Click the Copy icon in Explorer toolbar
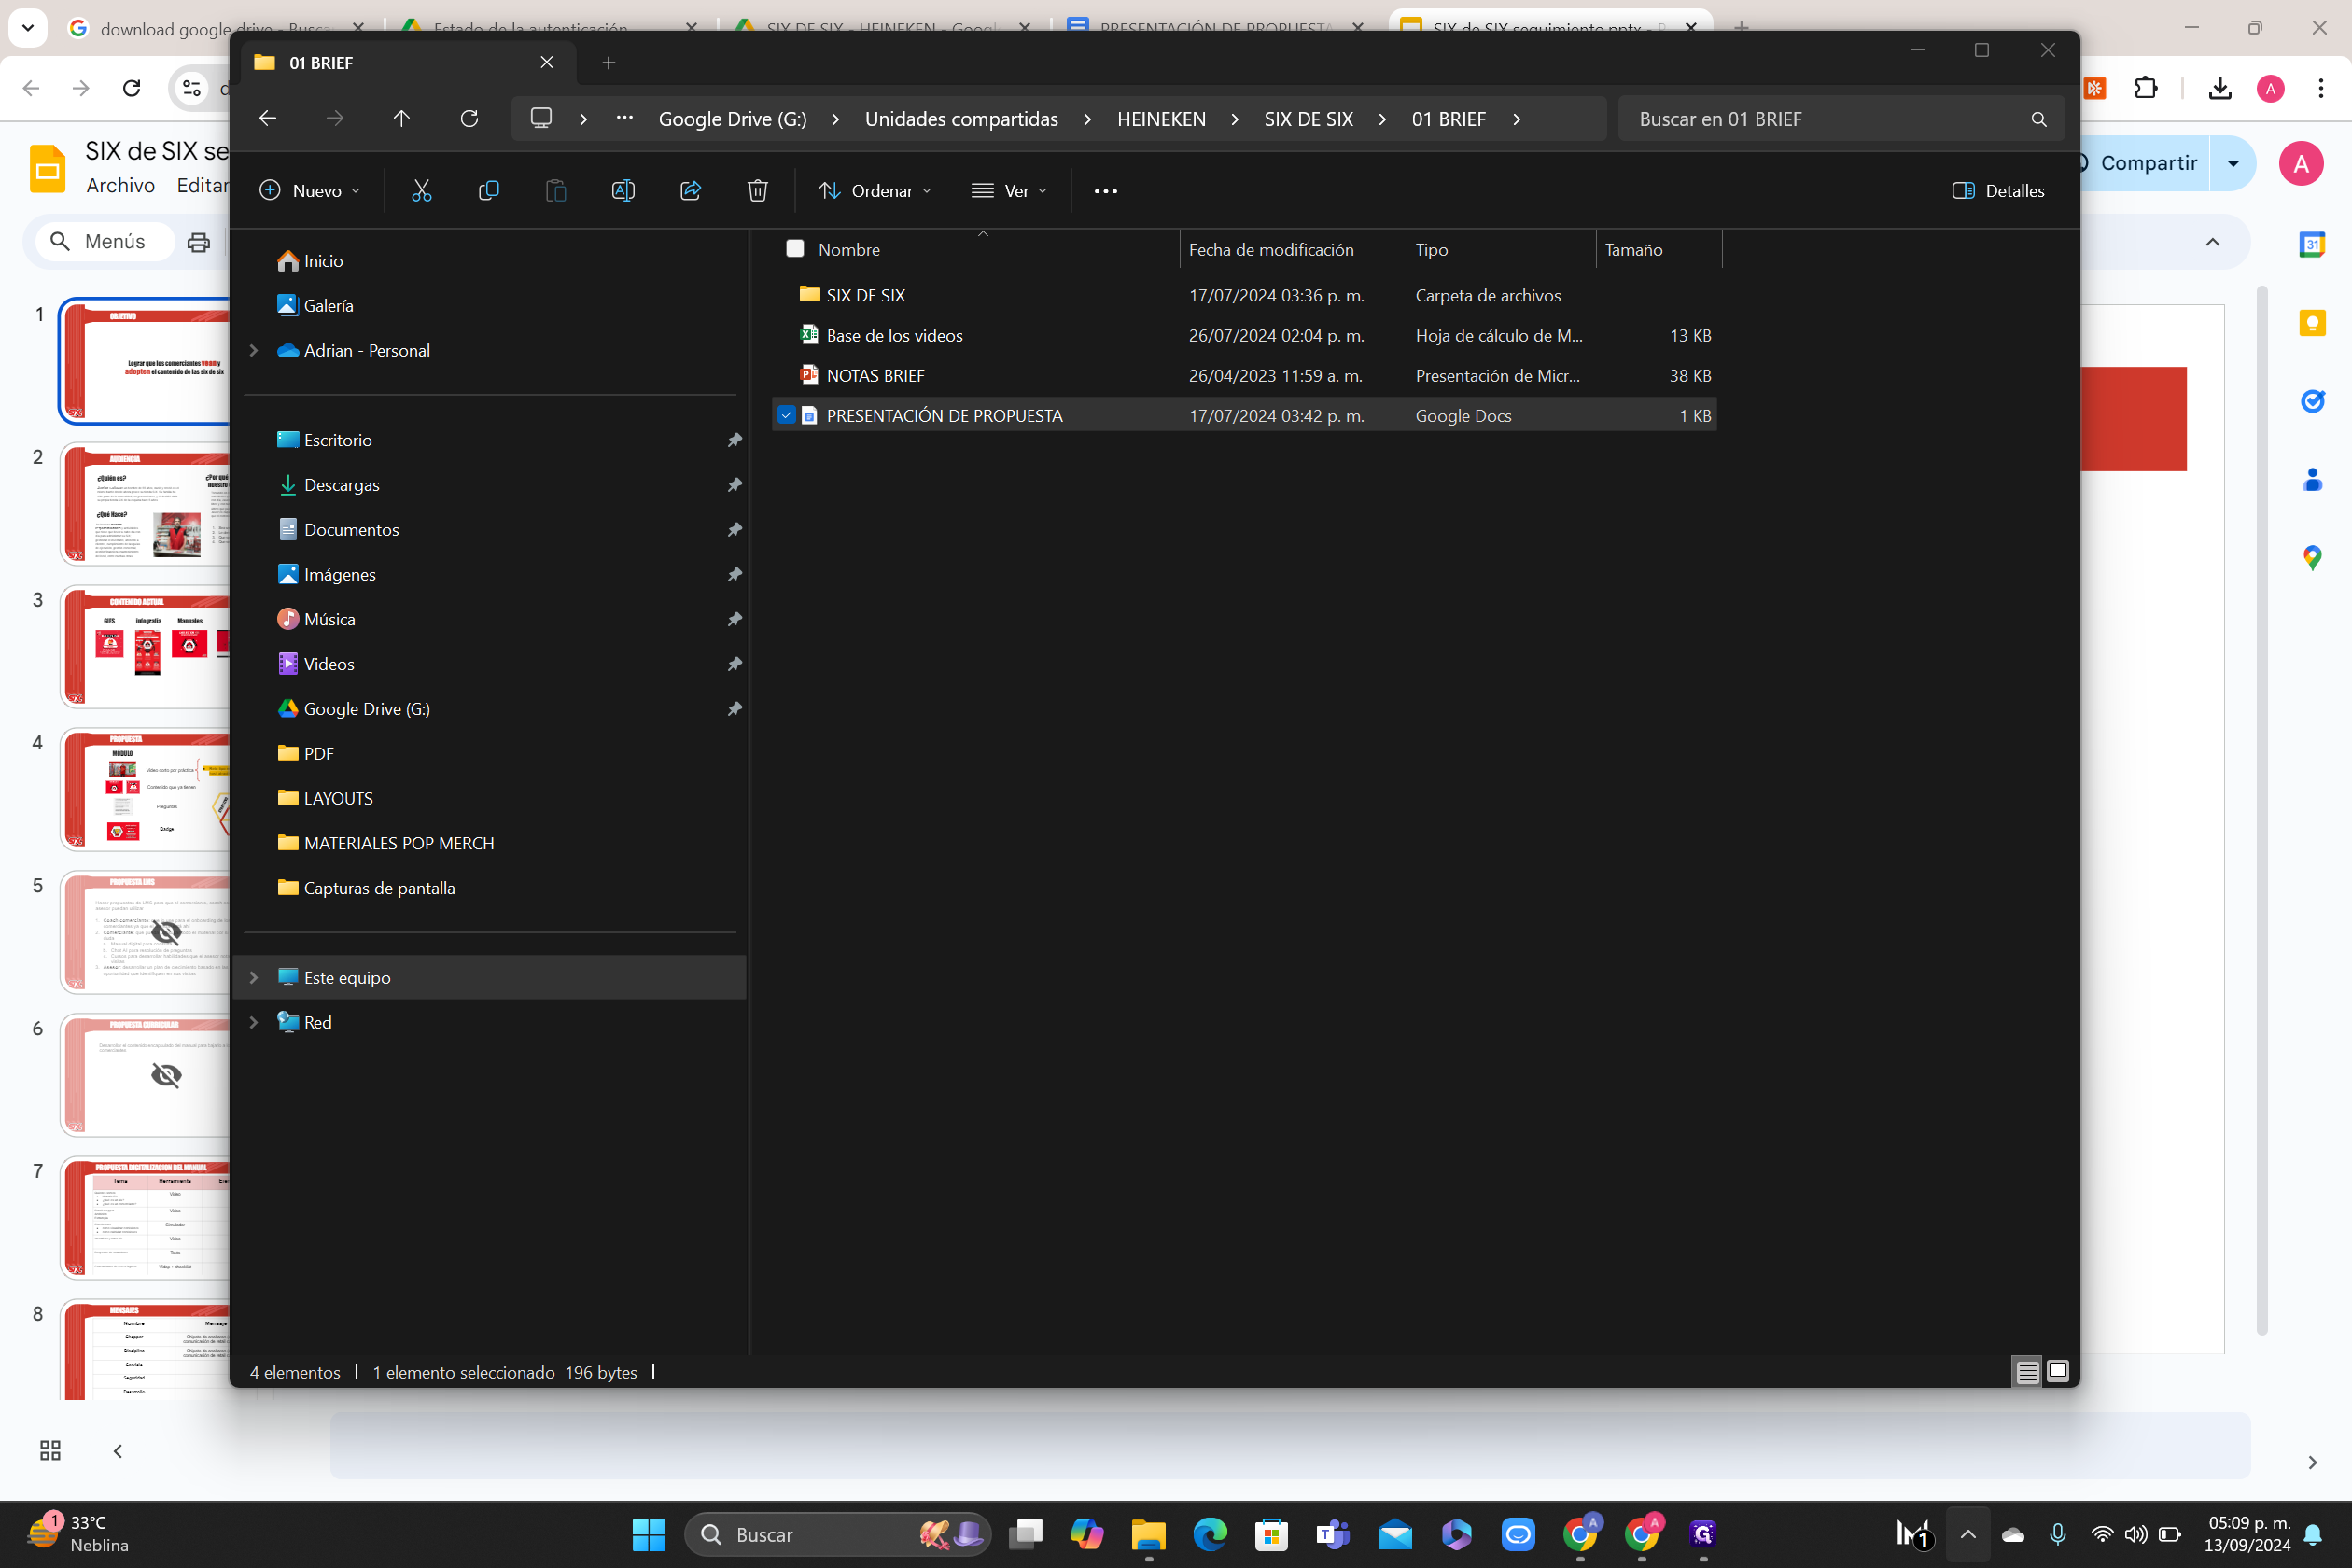 click(x=488, y=190)
